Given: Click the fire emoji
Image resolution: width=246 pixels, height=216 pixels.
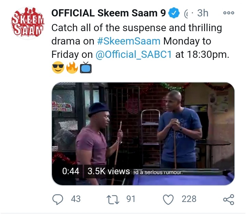Looking at the screenshot, I should point(72,67).
